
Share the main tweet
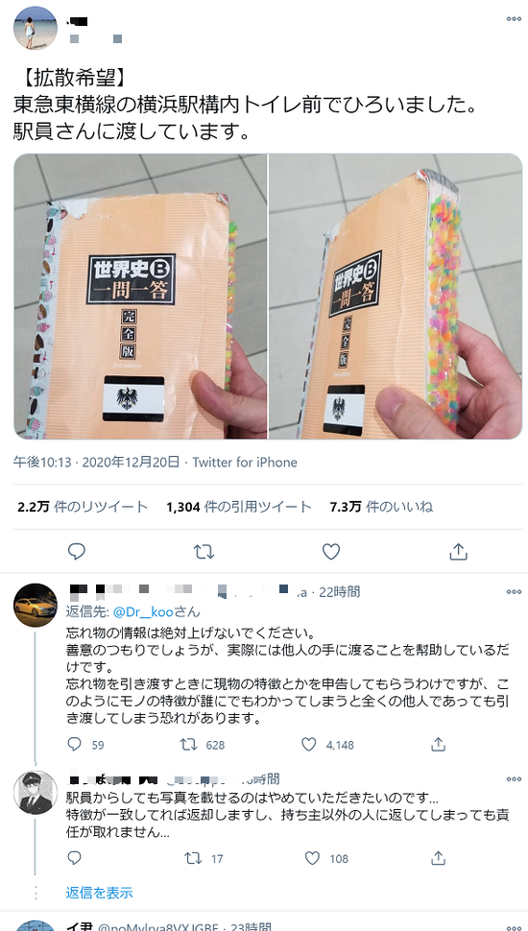click(458, 552)
